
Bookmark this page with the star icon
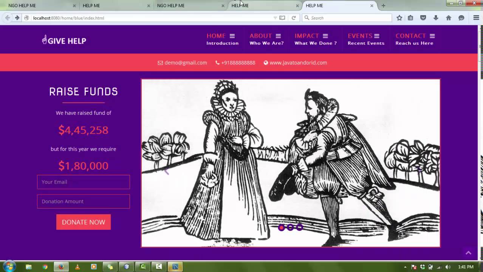(x=399, y=18)
